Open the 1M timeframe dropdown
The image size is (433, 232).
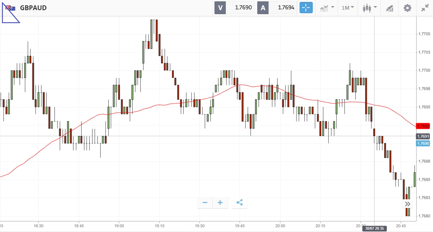pyautogui.click(x=348, y=8)
